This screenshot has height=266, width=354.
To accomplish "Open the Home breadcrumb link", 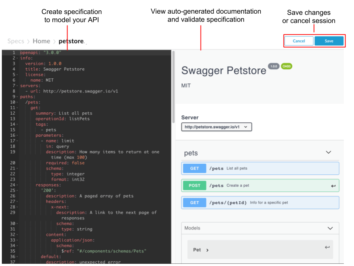I will pyautogui.click(x=41, y=41).
